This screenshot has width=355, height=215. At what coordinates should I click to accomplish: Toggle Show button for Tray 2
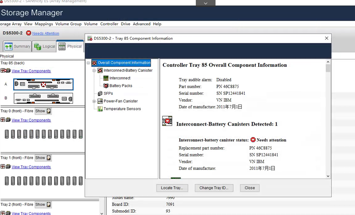pyautogui.click(x=43, y=205)
